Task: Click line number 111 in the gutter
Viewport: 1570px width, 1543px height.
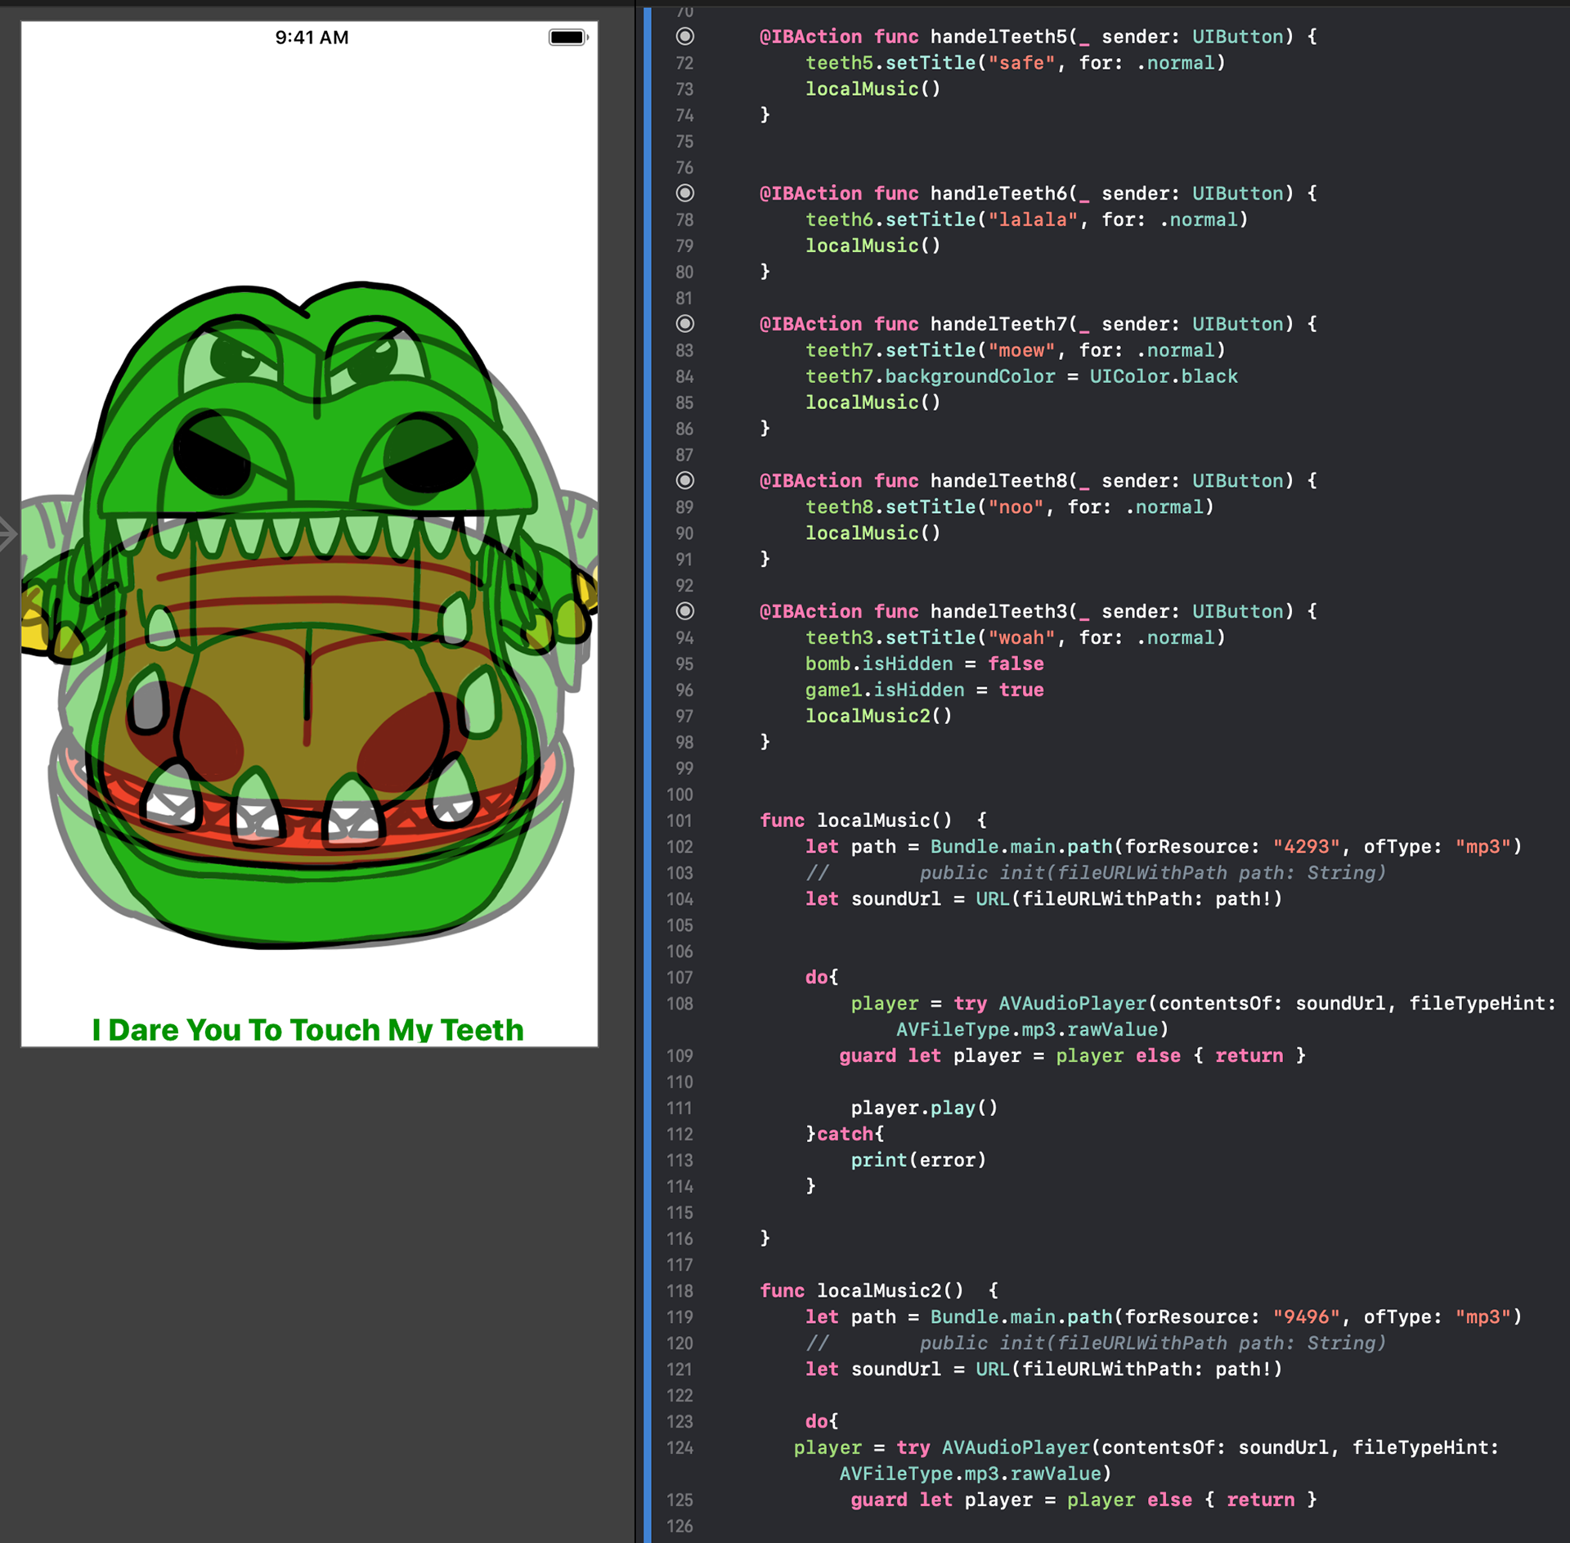Action: point(680,1108)
